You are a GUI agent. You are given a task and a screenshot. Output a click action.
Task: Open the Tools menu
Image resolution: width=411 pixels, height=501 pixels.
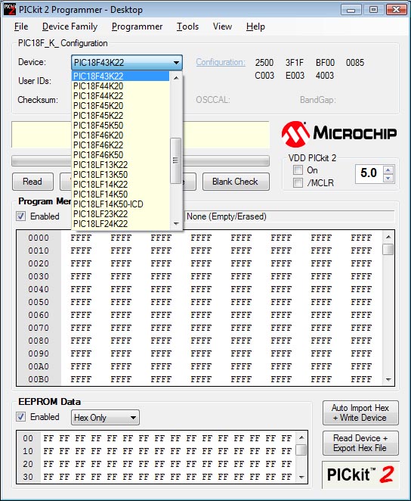[x=187, y=26]
